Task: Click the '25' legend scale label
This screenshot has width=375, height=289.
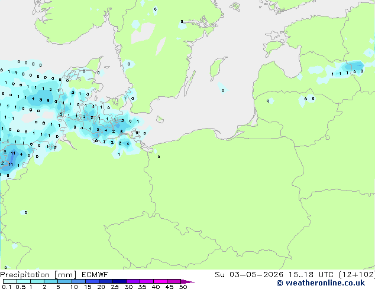Action: (115, 287)
